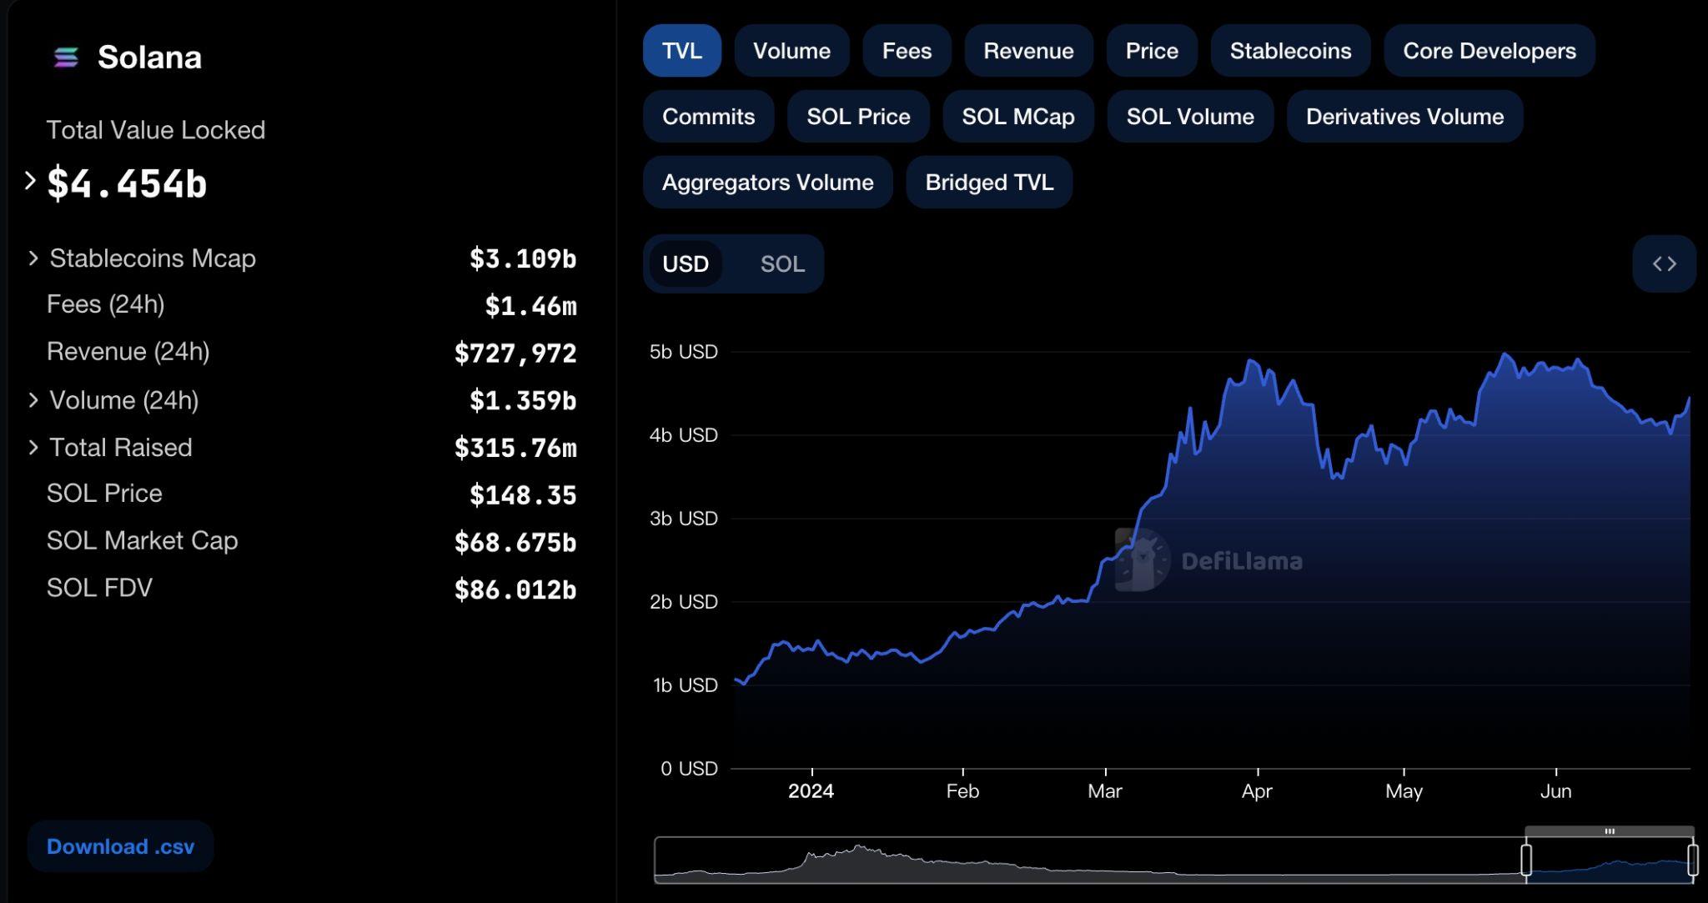Toggle the Price chart metric

(x=1152, y=51)
